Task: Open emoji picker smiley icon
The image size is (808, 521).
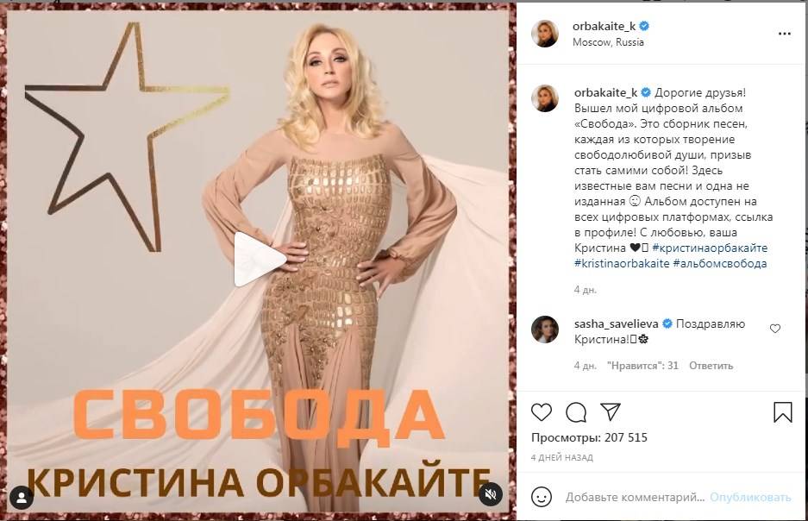Action: pyautogui.click(x=541, y=498)
